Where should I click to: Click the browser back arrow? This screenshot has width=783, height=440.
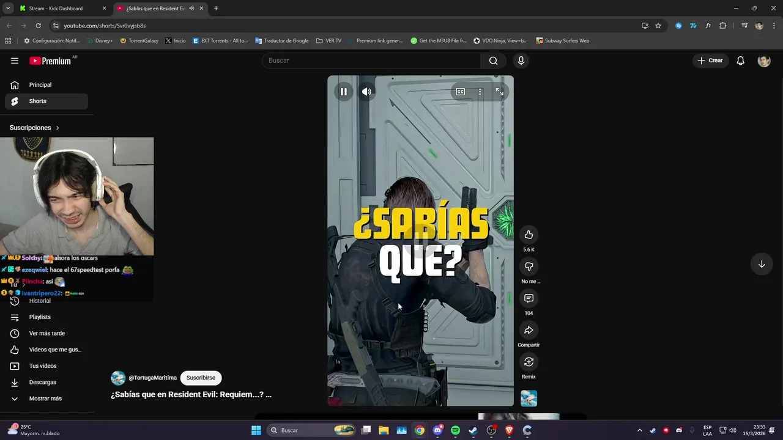point(9,26)
